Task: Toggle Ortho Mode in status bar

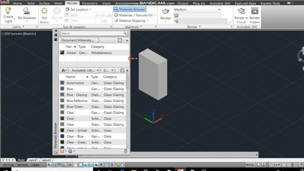Action: (65, 165)
